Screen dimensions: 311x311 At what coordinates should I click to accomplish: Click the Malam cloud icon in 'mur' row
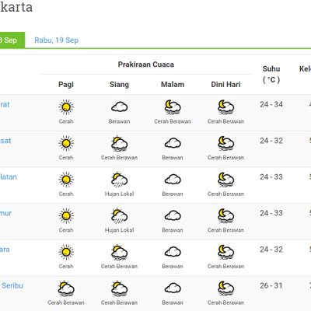pyautogui.click(x=173, y=216)
